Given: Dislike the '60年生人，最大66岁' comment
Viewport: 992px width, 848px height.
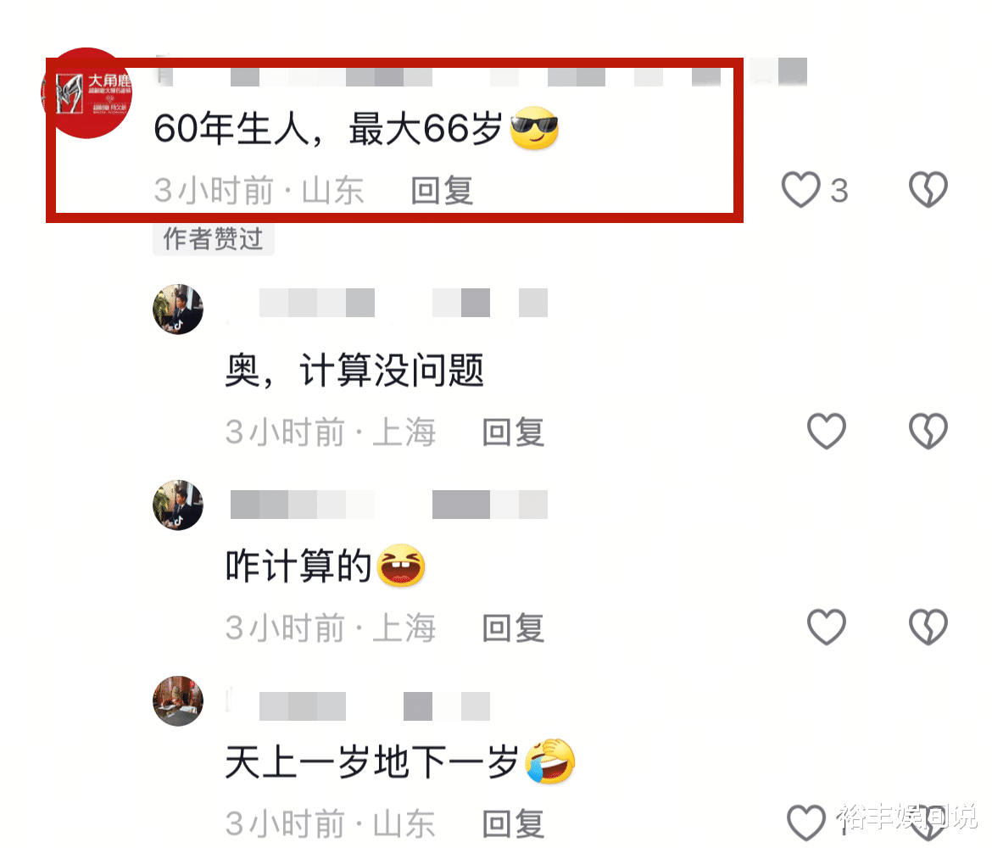Looking at the screenshot, I should (x=928, y=189).
